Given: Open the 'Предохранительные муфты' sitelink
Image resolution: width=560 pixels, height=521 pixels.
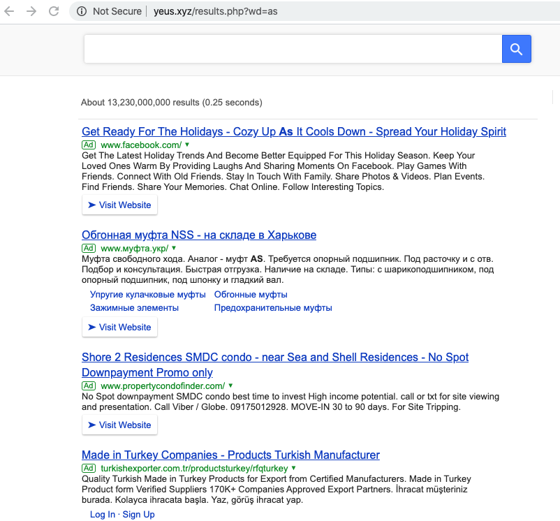Looking at the screenshot, I should point(273,307).
